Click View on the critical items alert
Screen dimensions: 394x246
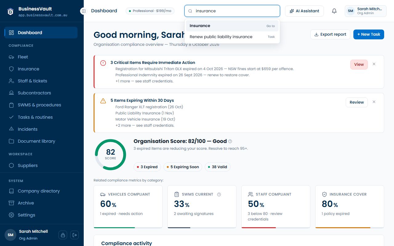point(359,65)
